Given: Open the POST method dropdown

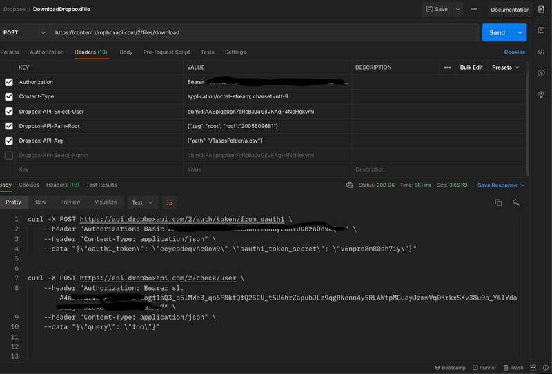Looking at the screenshot, I should click(x=24, y=32).
